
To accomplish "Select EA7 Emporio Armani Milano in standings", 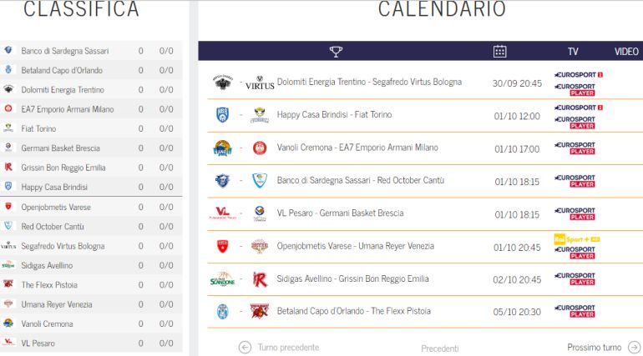I will 68,108.
